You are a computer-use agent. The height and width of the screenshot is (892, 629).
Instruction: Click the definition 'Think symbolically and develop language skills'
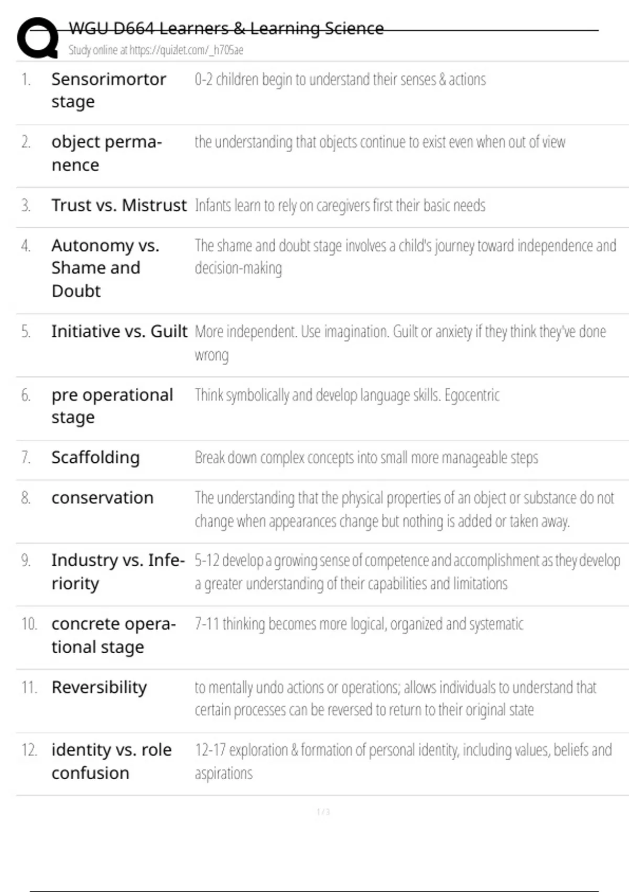click(x=347, y=395)
